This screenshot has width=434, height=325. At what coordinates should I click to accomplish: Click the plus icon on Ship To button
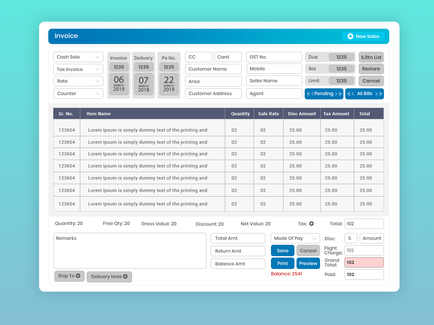(79, 276)
